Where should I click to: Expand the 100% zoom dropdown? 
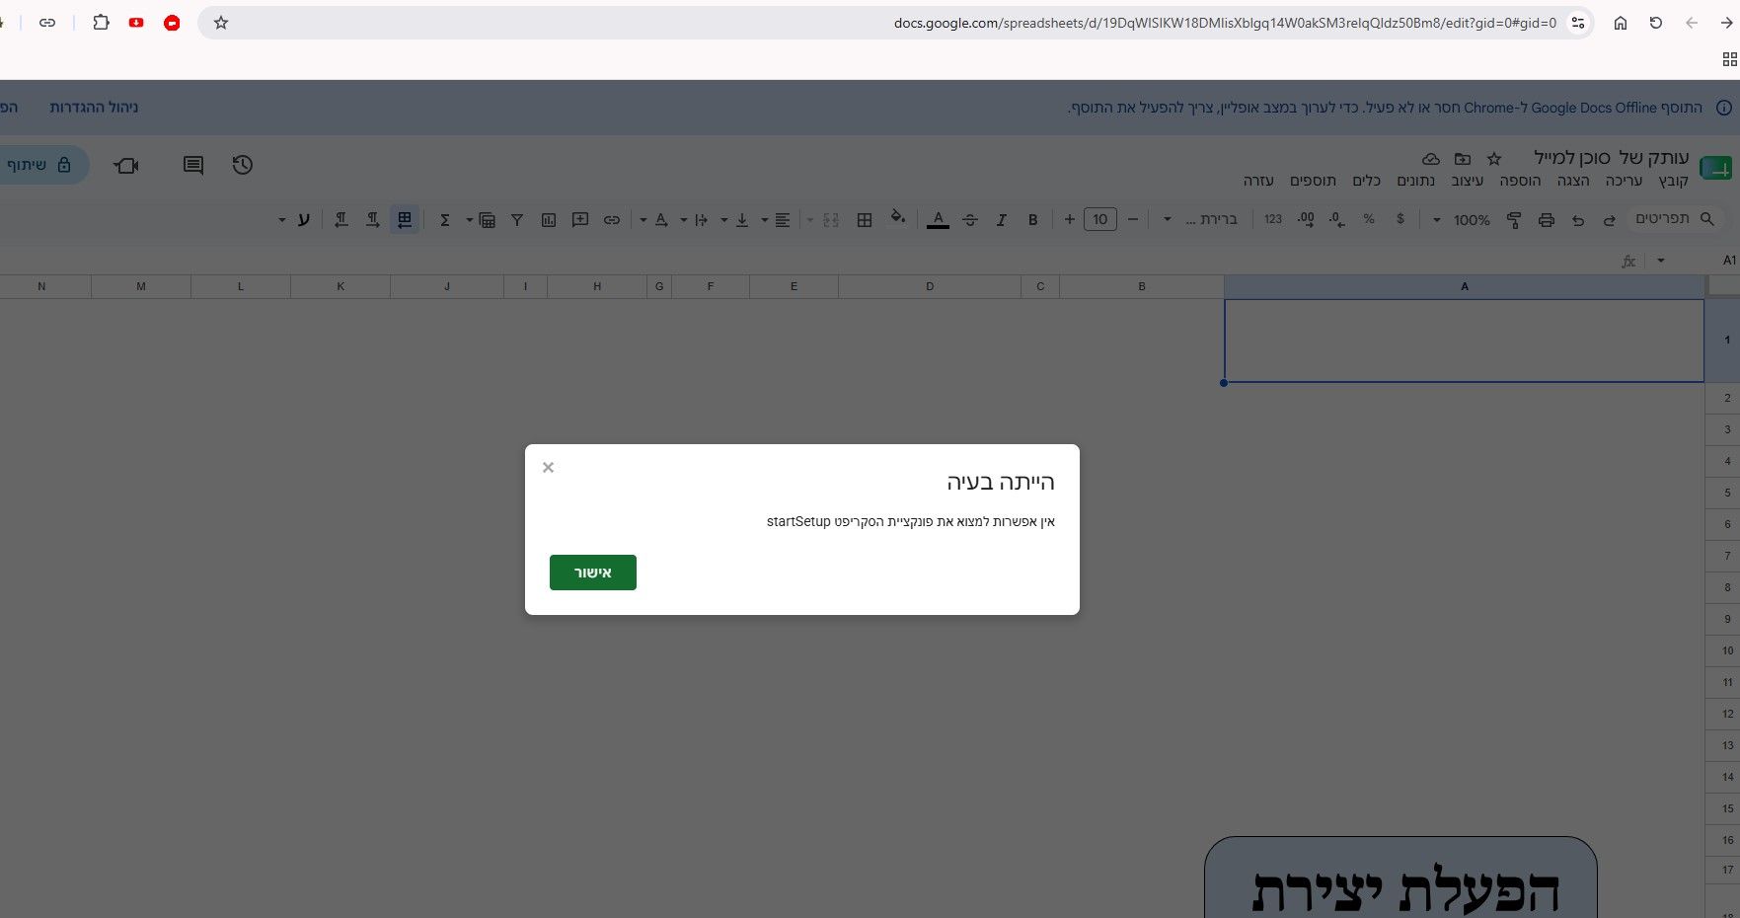pos(1461,220)
